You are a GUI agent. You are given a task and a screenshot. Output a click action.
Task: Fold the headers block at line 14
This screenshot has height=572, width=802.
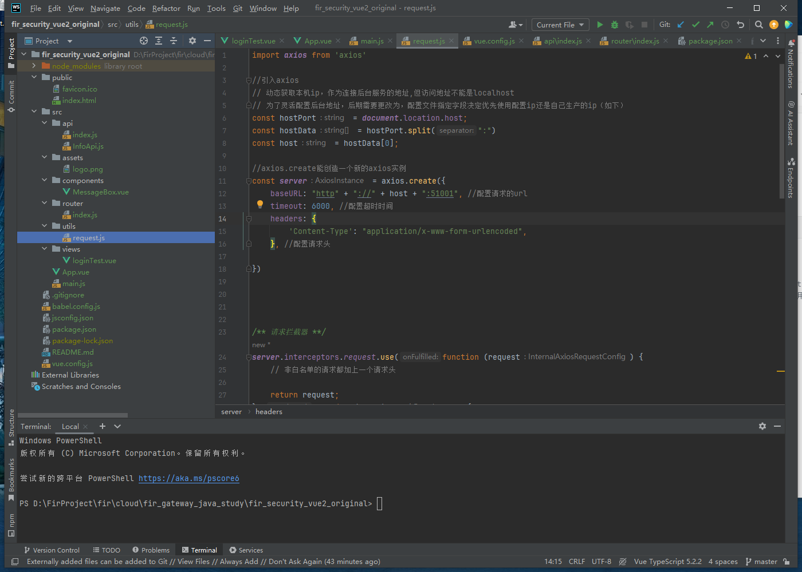pos(249,219)
